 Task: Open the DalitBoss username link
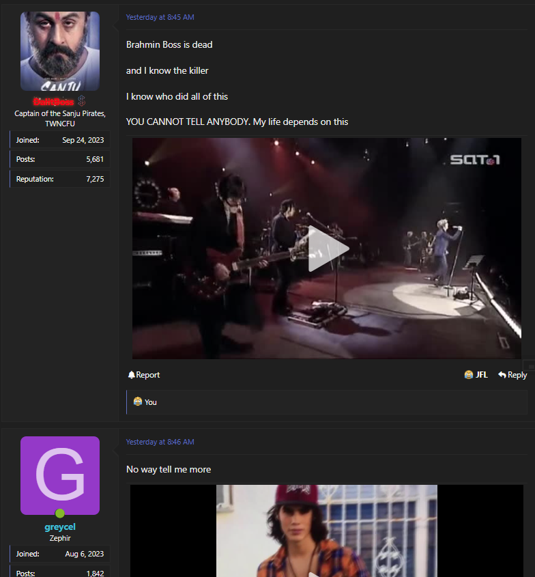tap(54, 101)
